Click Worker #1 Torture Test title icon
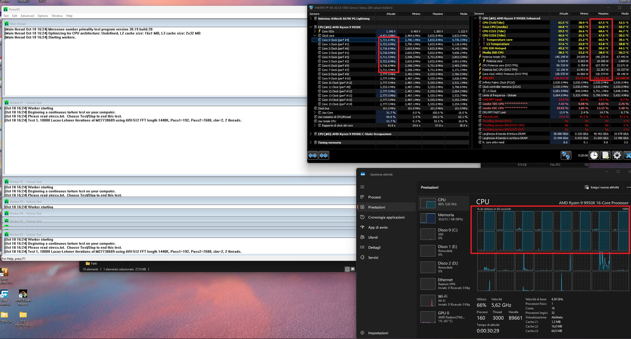This screenshot has height=339, width=631. [x=6, y=102]
